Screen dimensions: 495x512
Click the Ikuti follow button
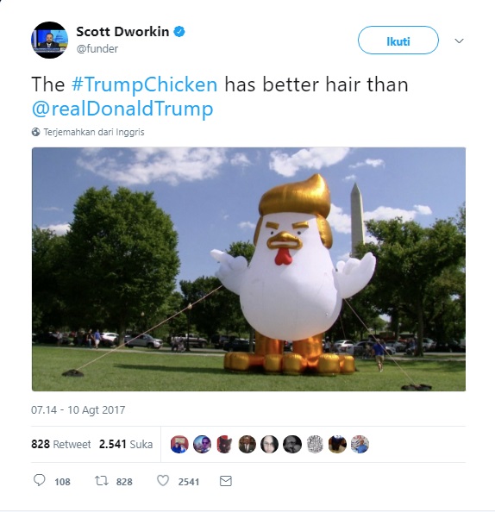[x=398, y=41]
